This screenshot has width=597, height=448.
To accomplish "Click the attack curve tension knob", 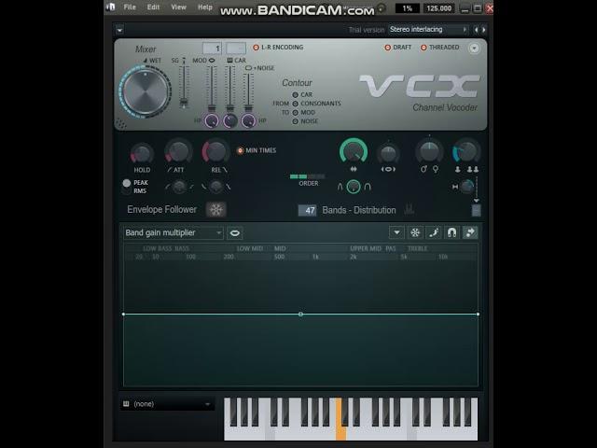I will [179, 187].
